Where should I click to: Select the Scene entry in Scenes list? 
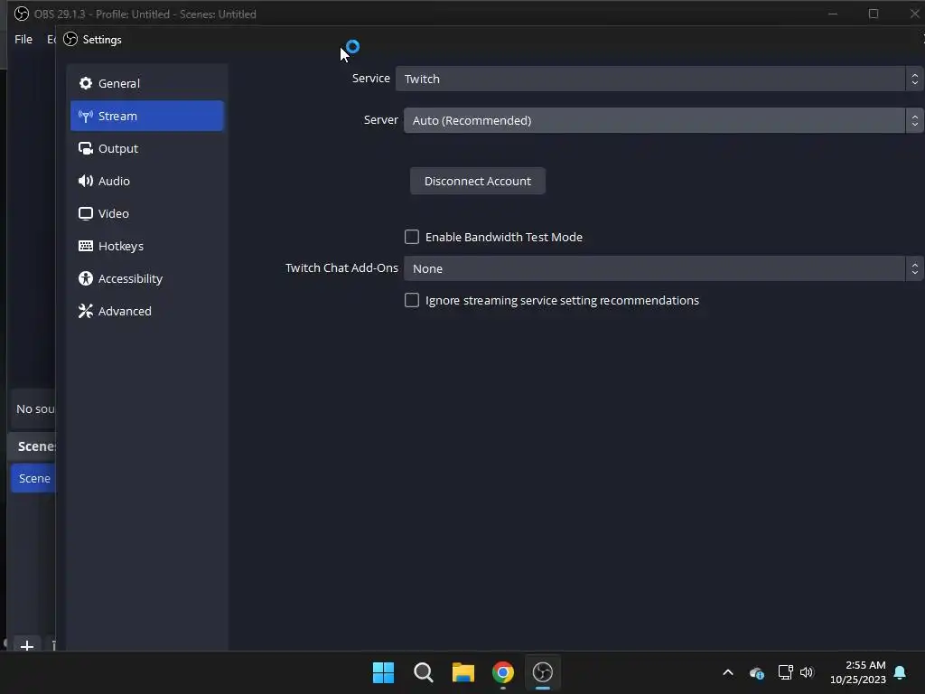coord(33,478)
